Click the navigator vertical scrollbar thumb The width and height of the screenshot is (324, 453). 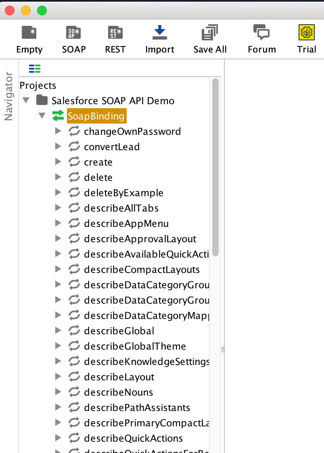215,167
